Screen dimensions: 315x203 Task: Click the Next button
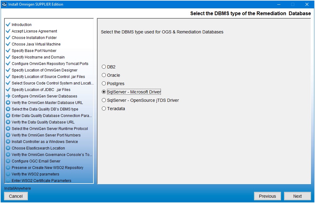pos(297,196)
